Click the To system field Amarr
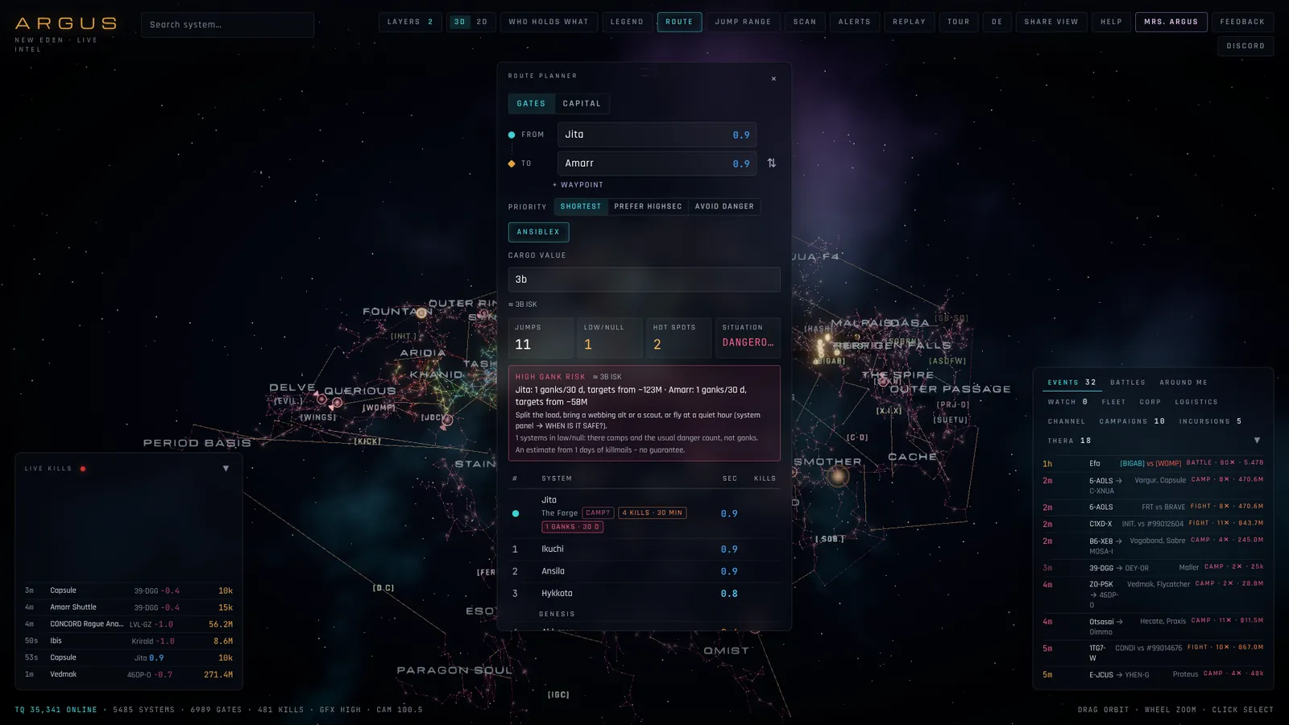Screen dimensions: 1289x725 coord(657,163)
